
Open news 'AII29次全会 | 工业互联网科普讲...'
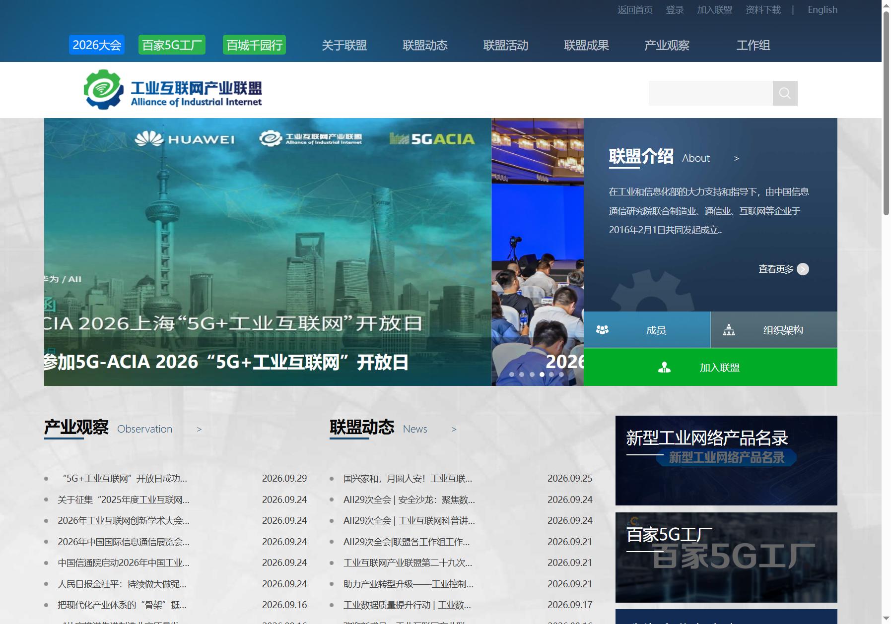pyautogui.click(x=409, y=521)
